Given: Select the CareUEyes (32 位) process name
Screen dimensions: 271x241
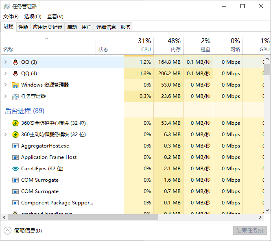Looking at the screenshot, I should pos(42,169).
